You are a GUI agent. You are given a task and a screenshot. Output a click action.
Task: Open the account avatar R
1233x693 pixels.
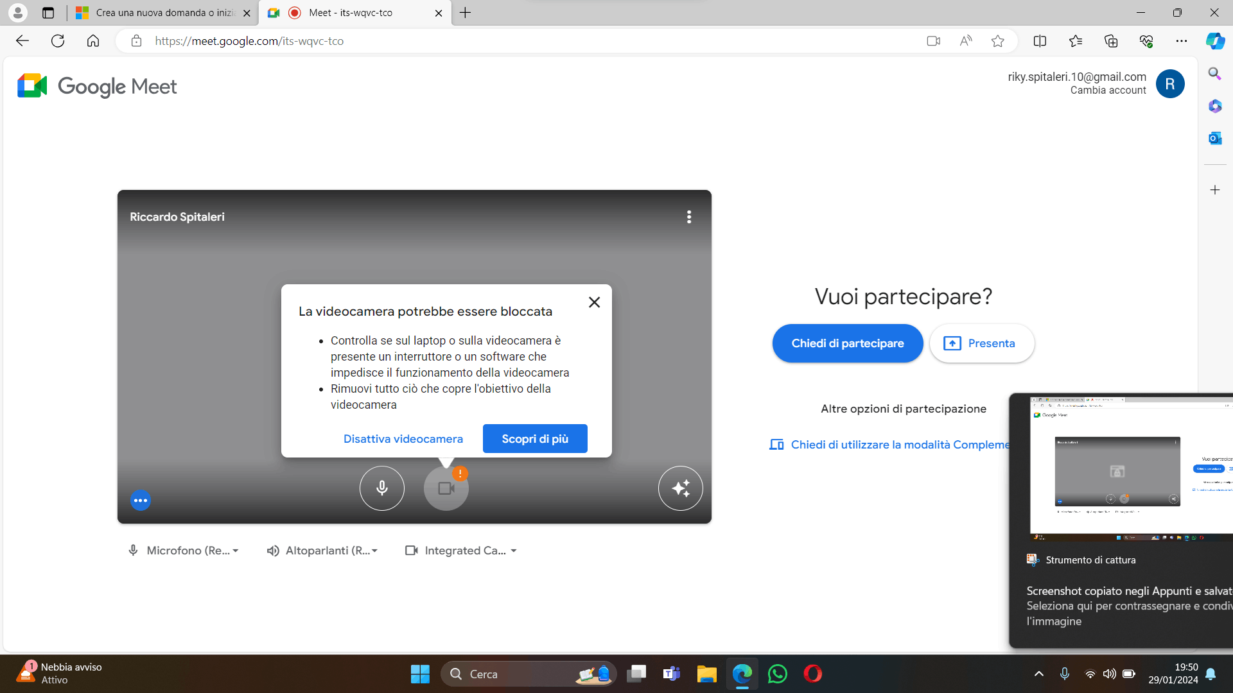point(1169,84)
